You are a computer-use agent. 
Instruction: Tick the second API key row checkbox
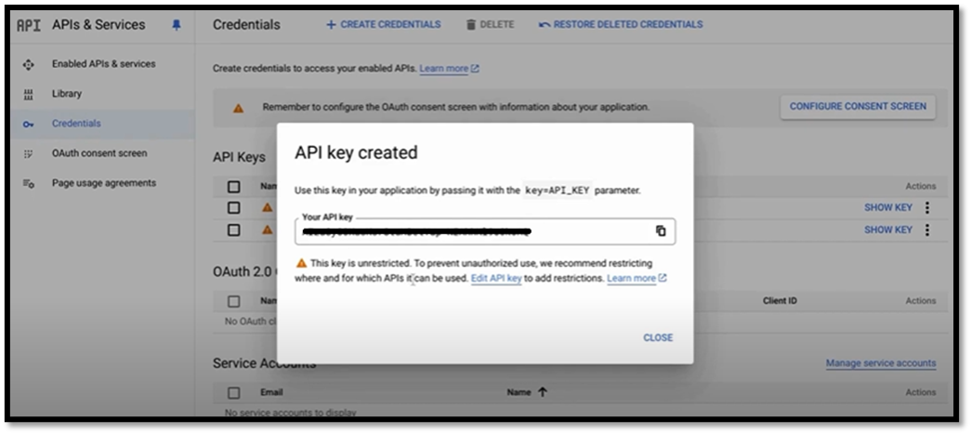233,230
